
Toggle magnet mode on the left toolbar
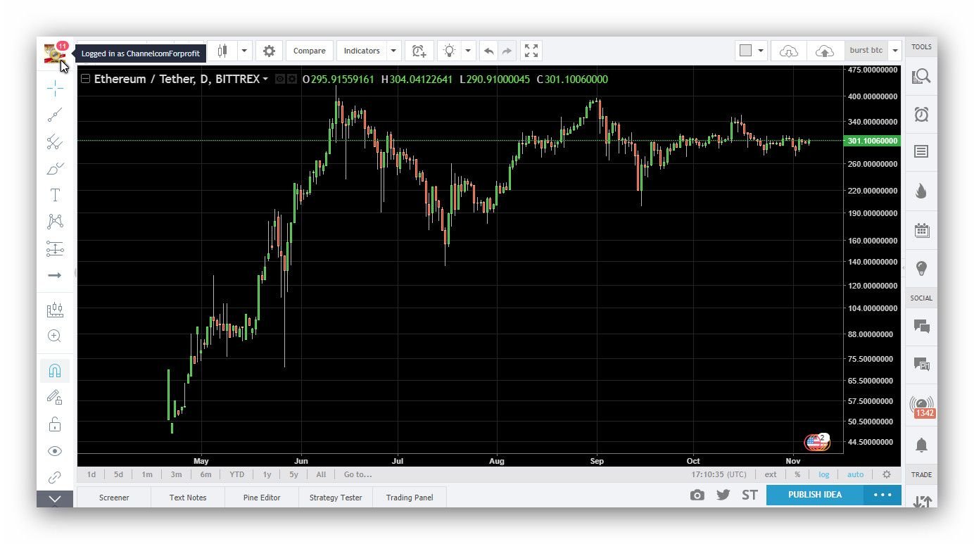coord(55,371)
